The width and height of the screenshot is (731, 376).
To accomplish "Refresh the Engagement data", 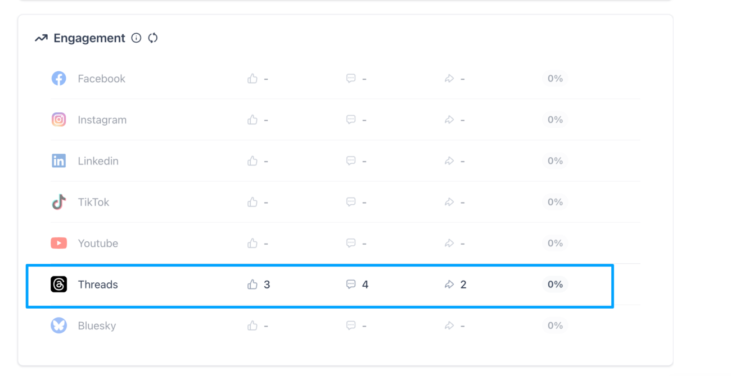I will (152, 38).
